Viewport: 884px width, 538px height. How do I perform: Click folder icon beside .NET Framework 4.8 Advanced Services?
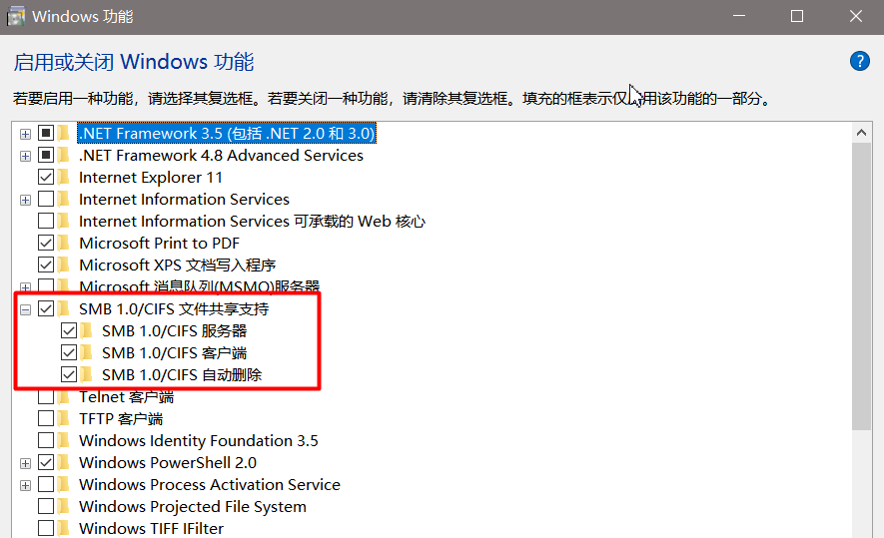[x=63, y=156]
